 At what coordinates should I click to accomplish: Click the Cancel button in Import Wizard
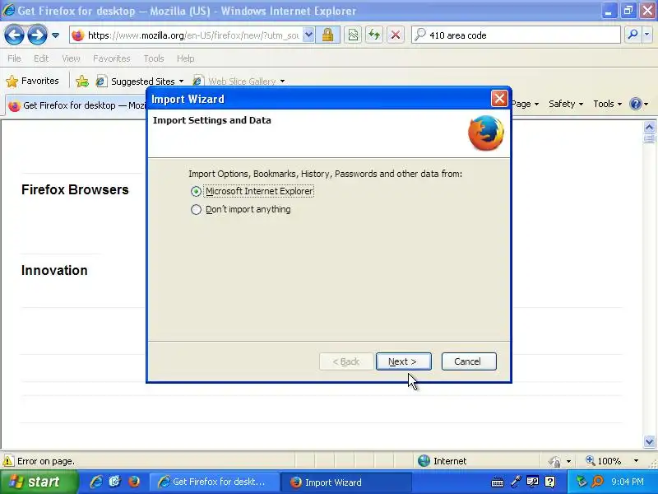click(x=469, y=361)
